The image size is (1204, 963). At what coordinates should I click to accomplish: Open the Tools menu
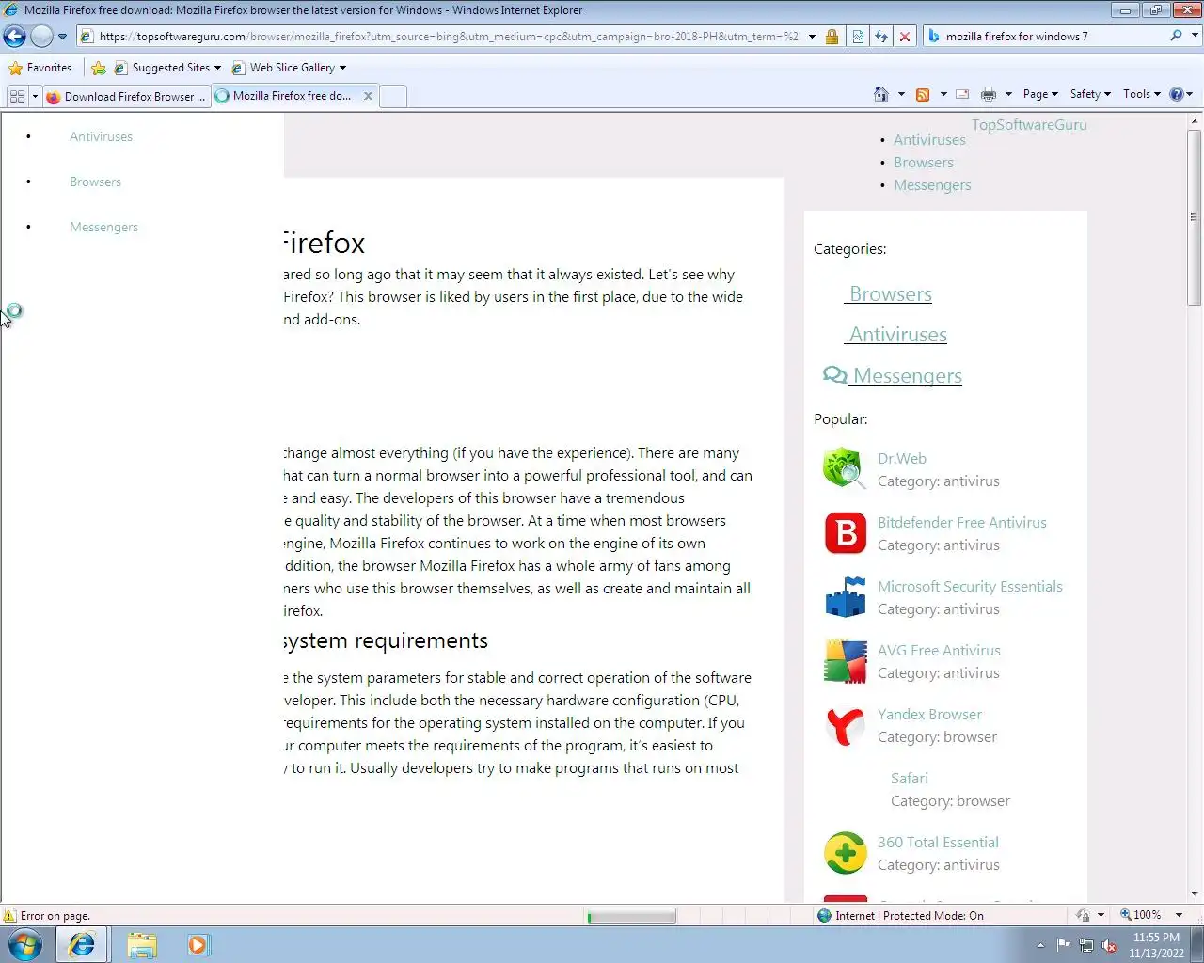tap(1141, 94)
